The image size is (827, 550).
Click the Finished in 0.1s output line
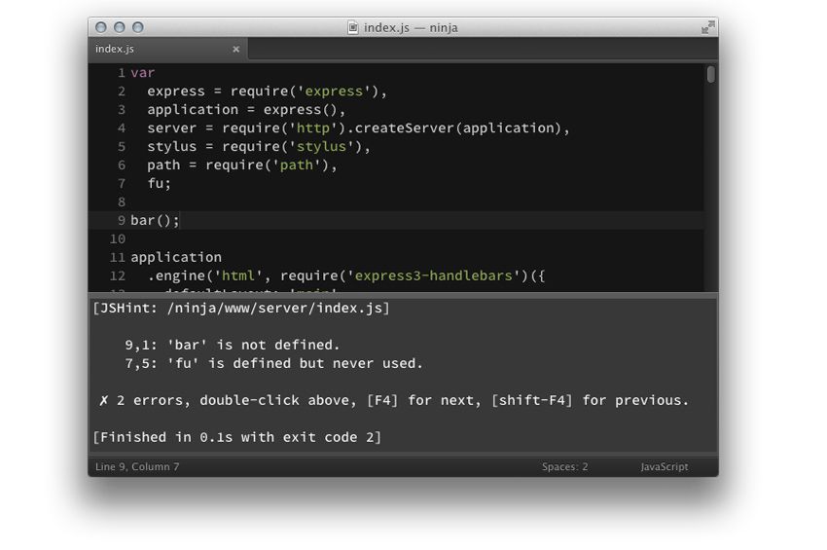(x=236, y=437)
